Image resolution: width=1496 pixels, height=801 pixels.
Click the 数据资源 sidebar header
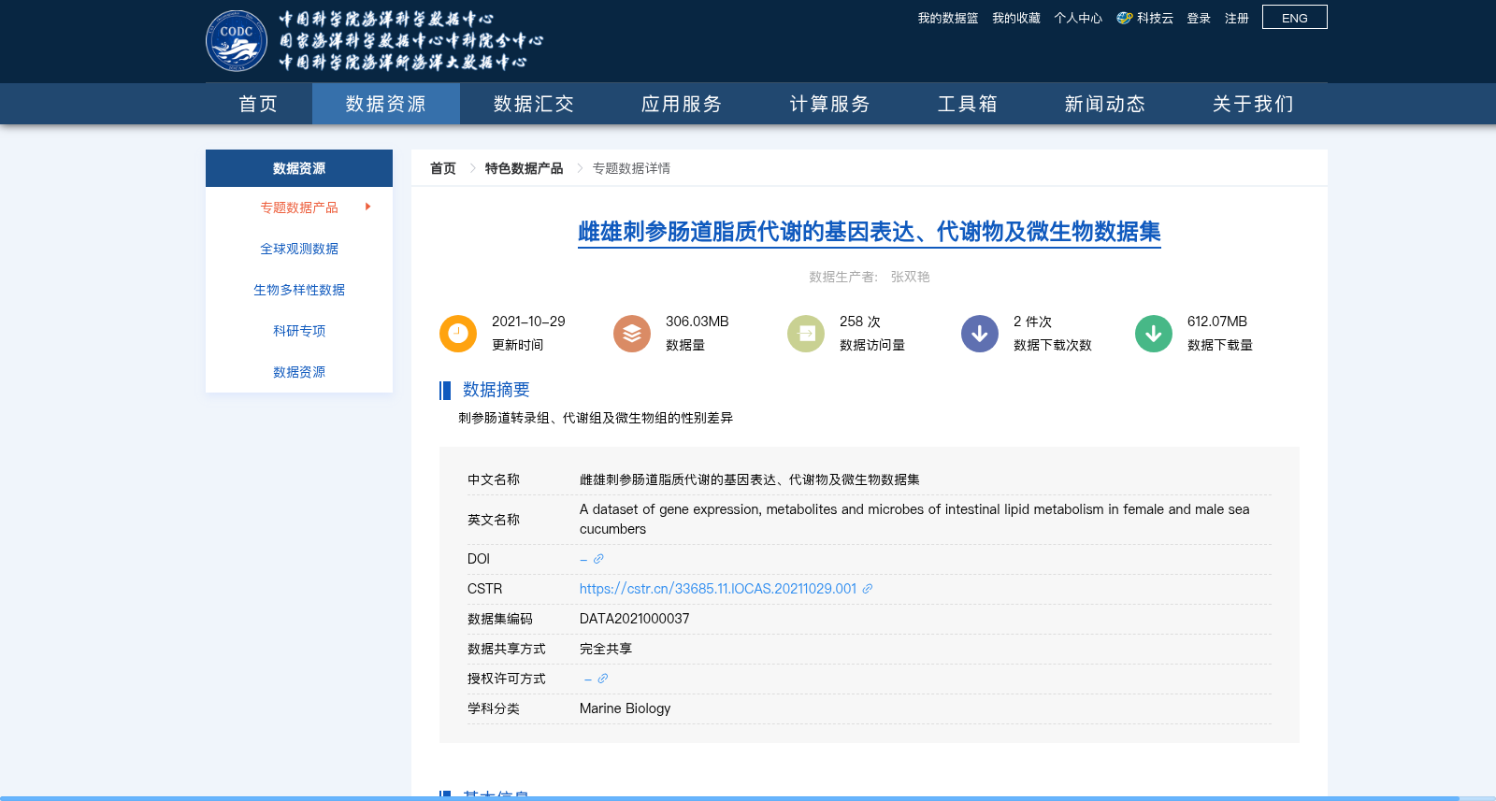[x=299, y=168]
